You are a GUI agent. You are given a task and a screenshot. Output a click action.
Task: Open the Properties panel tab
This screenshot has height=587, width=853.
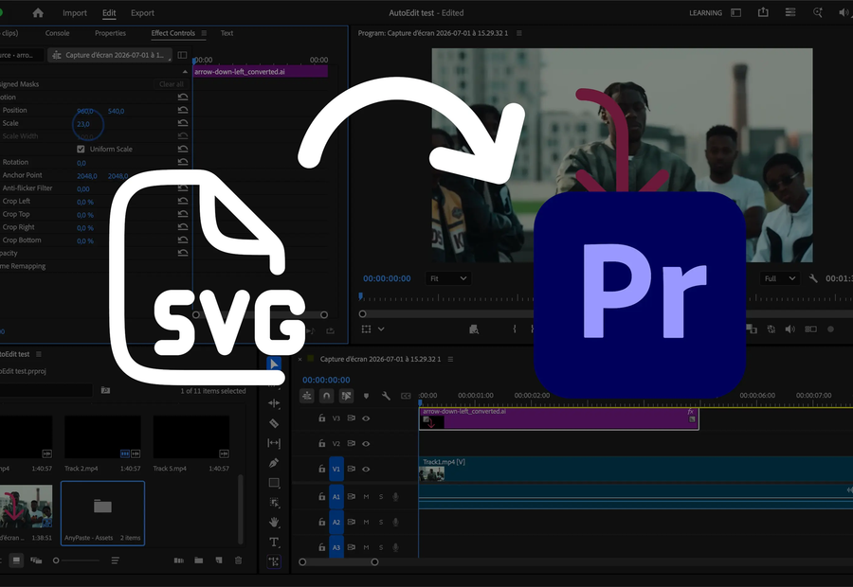[111, 33]
